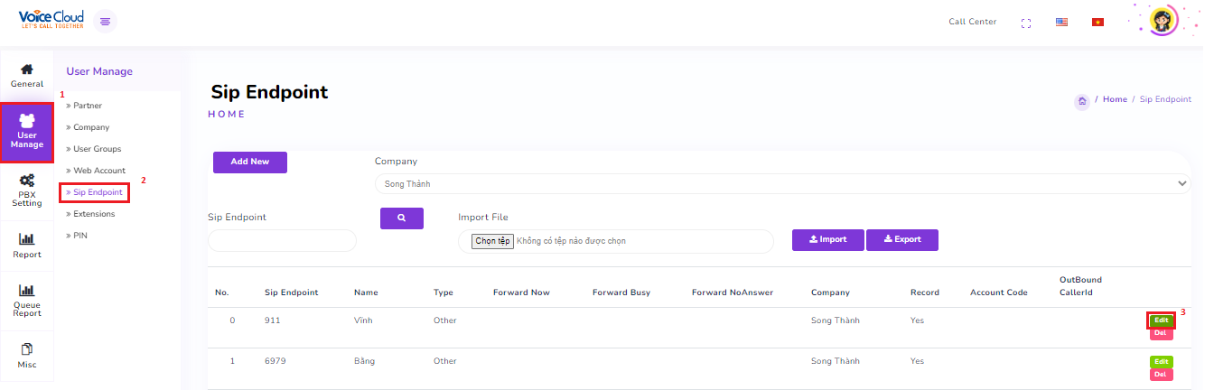1214x390 pixels.
Task: Open the Queue Report icon
Action: pos(27,291)
